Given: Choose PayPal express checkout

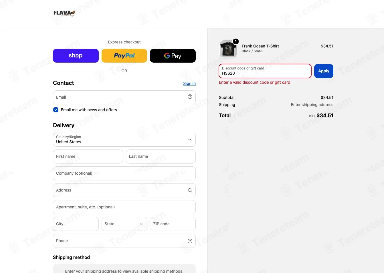Looking at the screenshot, I should 124,56.
